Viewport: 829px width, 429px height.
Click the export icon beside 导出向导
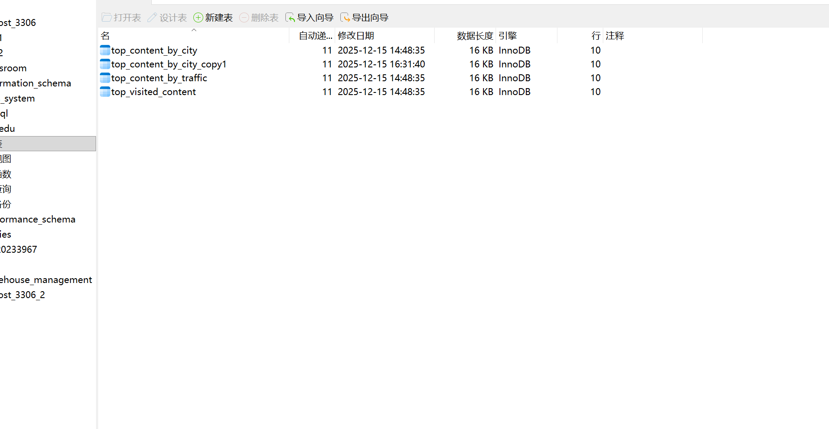pyautogui.click(x=345, y=18)
